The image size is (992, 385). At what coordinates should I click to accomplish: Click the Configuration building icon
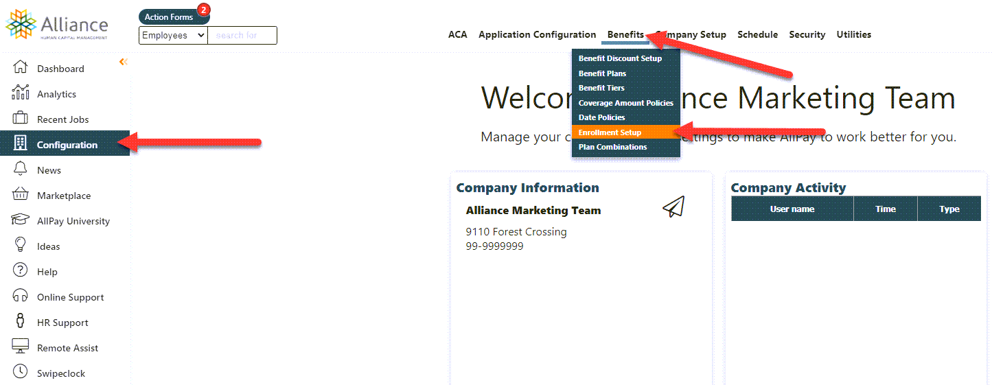coord(21,143)
